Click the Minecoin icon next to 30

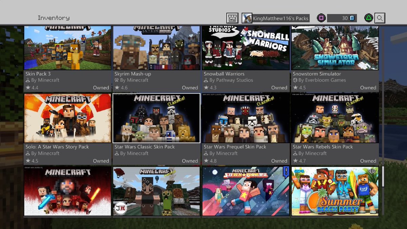coord(352,18)
